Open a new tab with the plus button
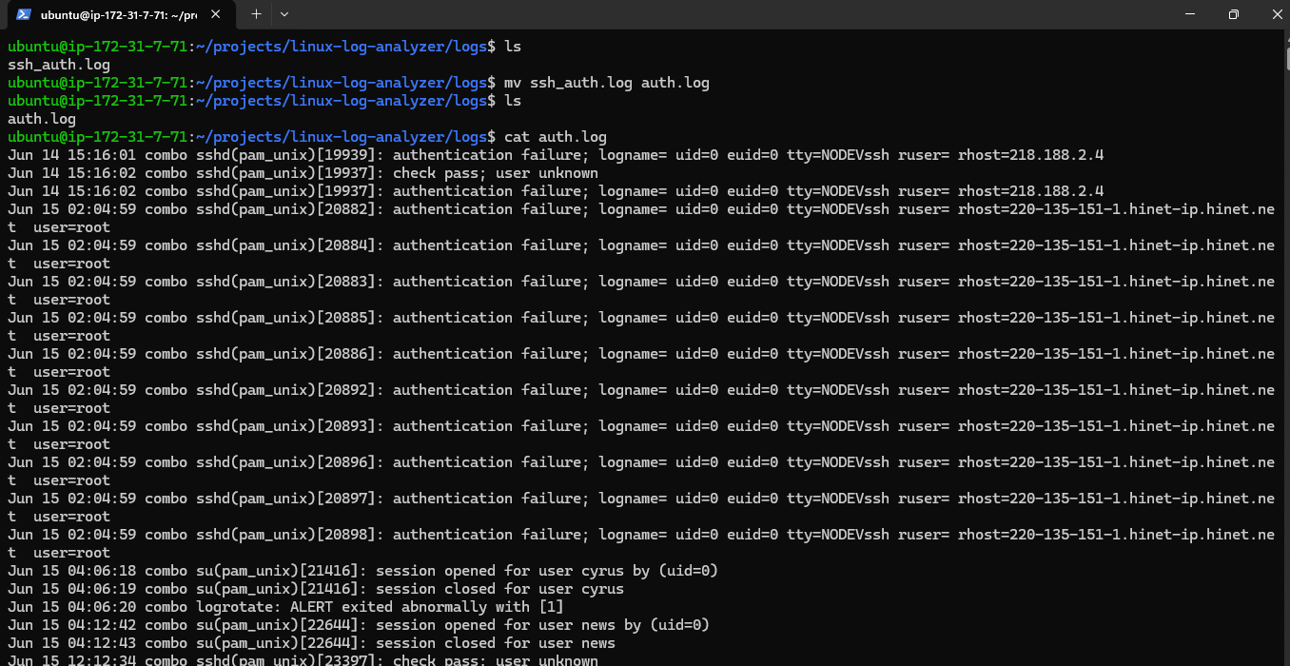The width and height of the screenshot is (1290, 666). point(256,14)
